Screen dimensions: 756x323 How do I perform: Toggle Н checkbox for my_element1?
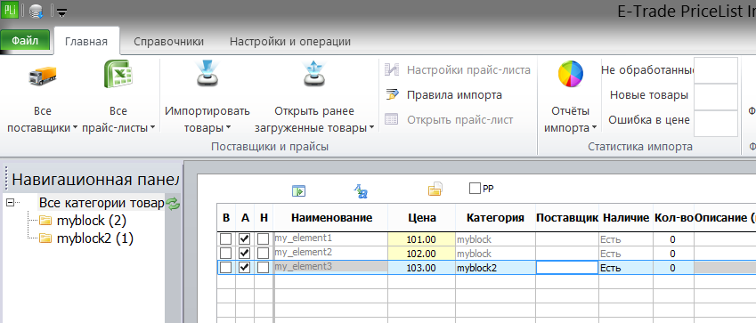point(263,239)
